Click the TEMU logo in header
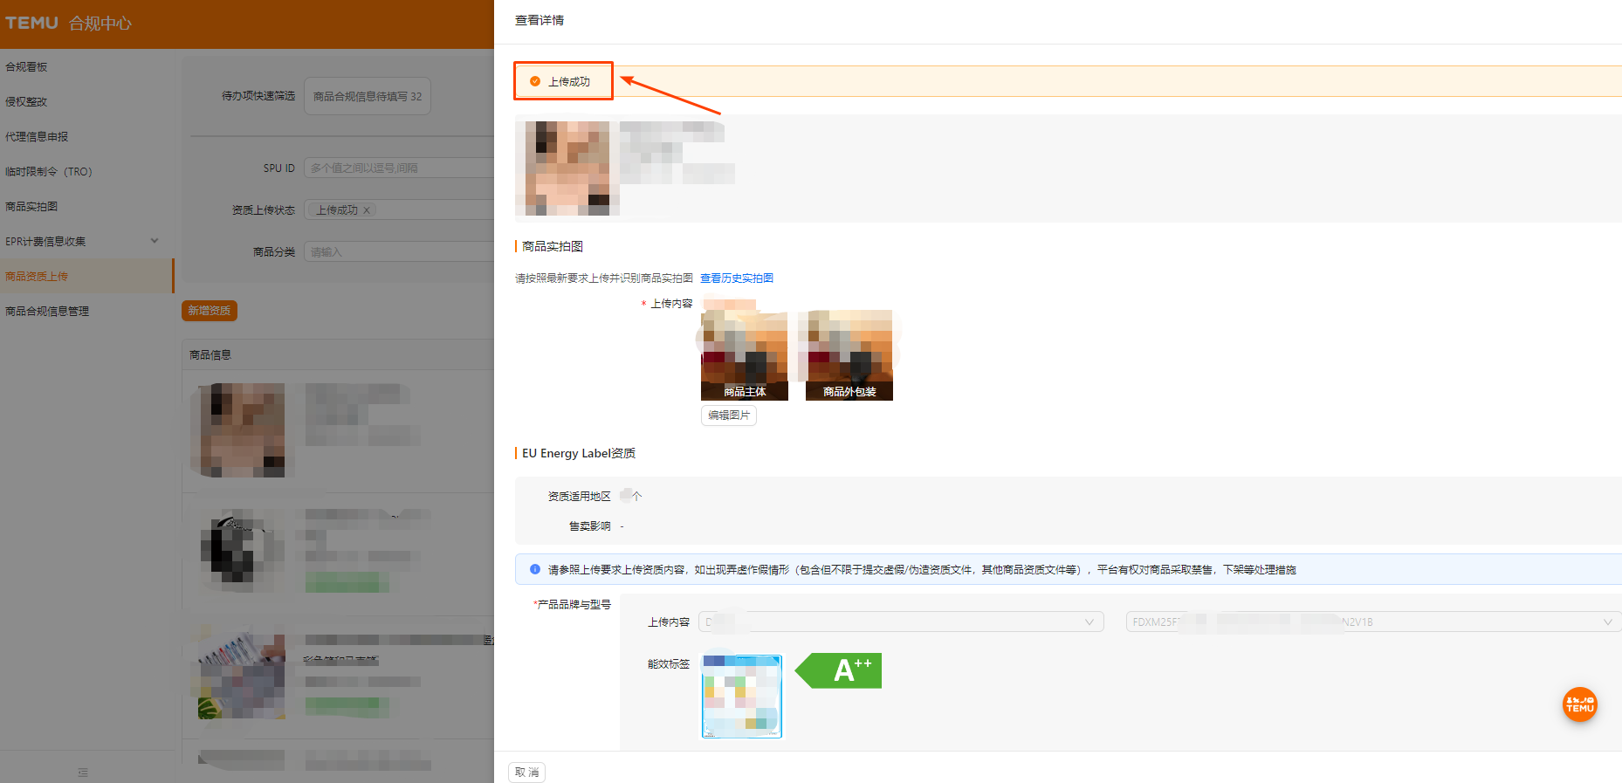Viewport: 1622px width, 783px height. pyautogui.click(x=32, y=23)
